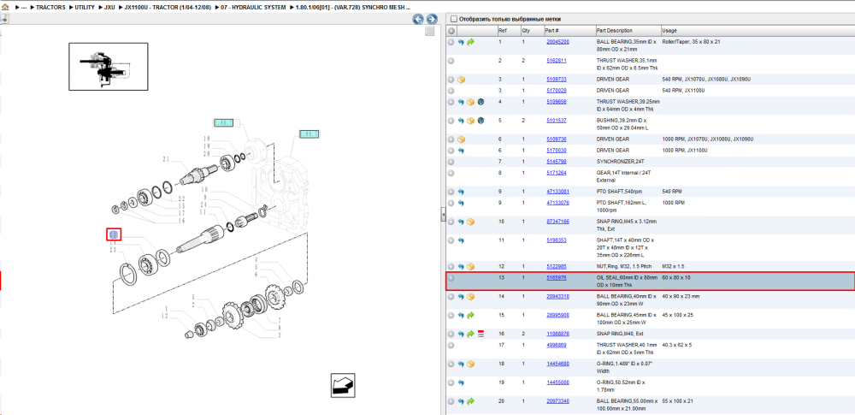The image size is (855, 415).
Task: Add part 5170028 with its plus icon
Action: click(x=451, y=91)
